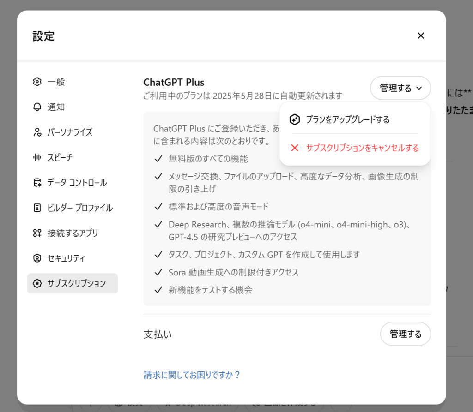Click the 無料版のすべての機能 feature line

click(208, 159)
